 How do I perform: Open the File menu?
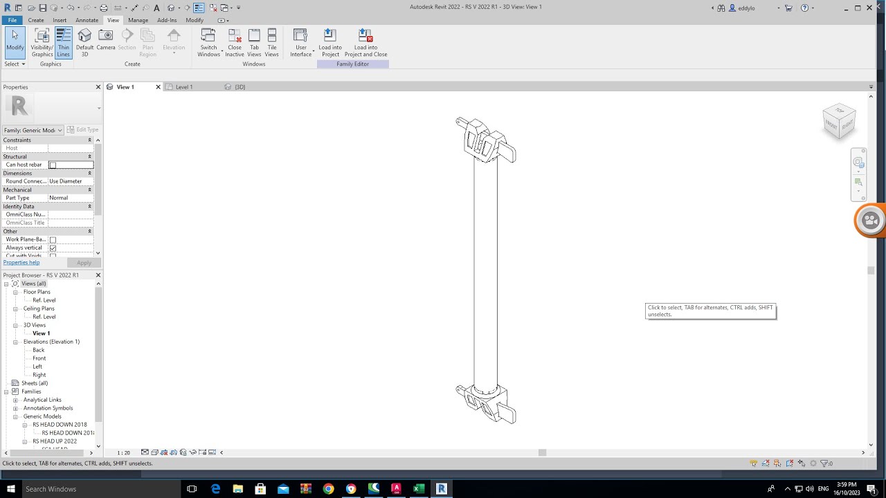tap(12, 20)
